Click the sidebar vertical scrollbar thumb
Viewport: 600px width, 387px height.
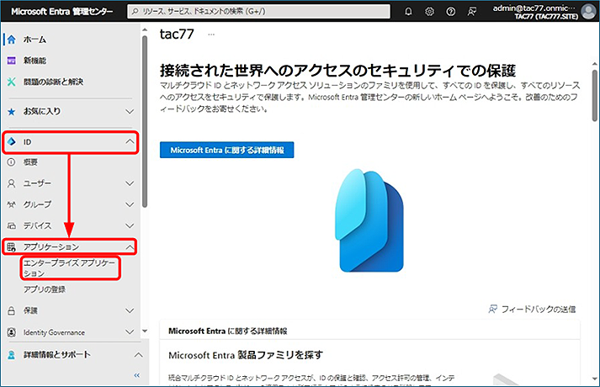(145, 122)
